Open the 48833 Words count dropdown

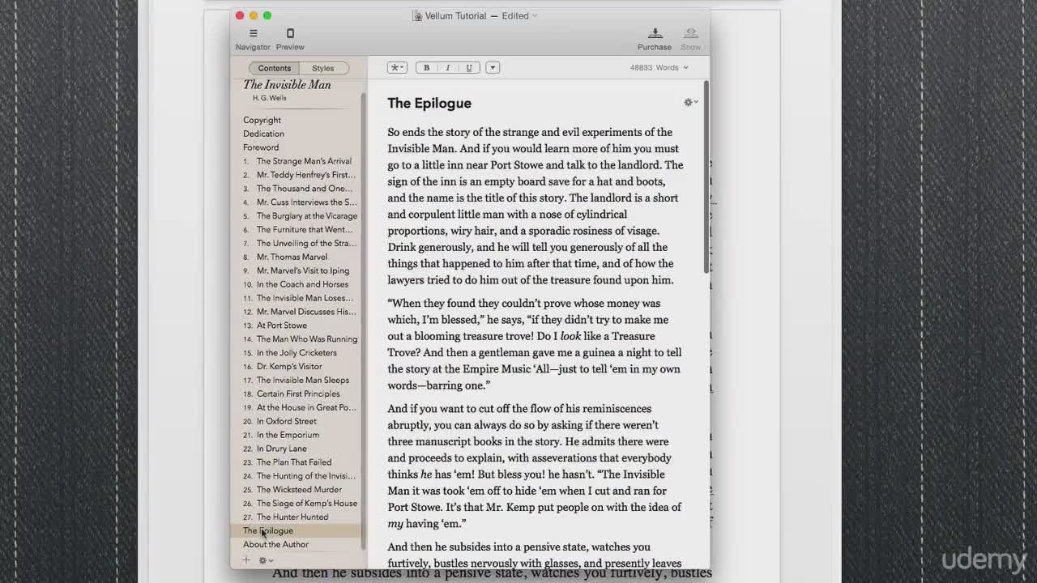(x=659, y=68)
